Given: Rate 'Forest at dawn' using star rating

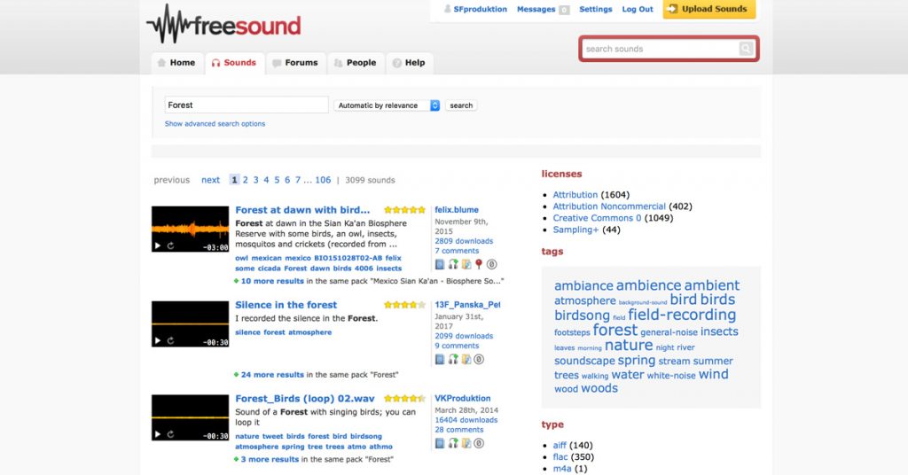Looking at the screenshot, I should [x=404, y=210].
